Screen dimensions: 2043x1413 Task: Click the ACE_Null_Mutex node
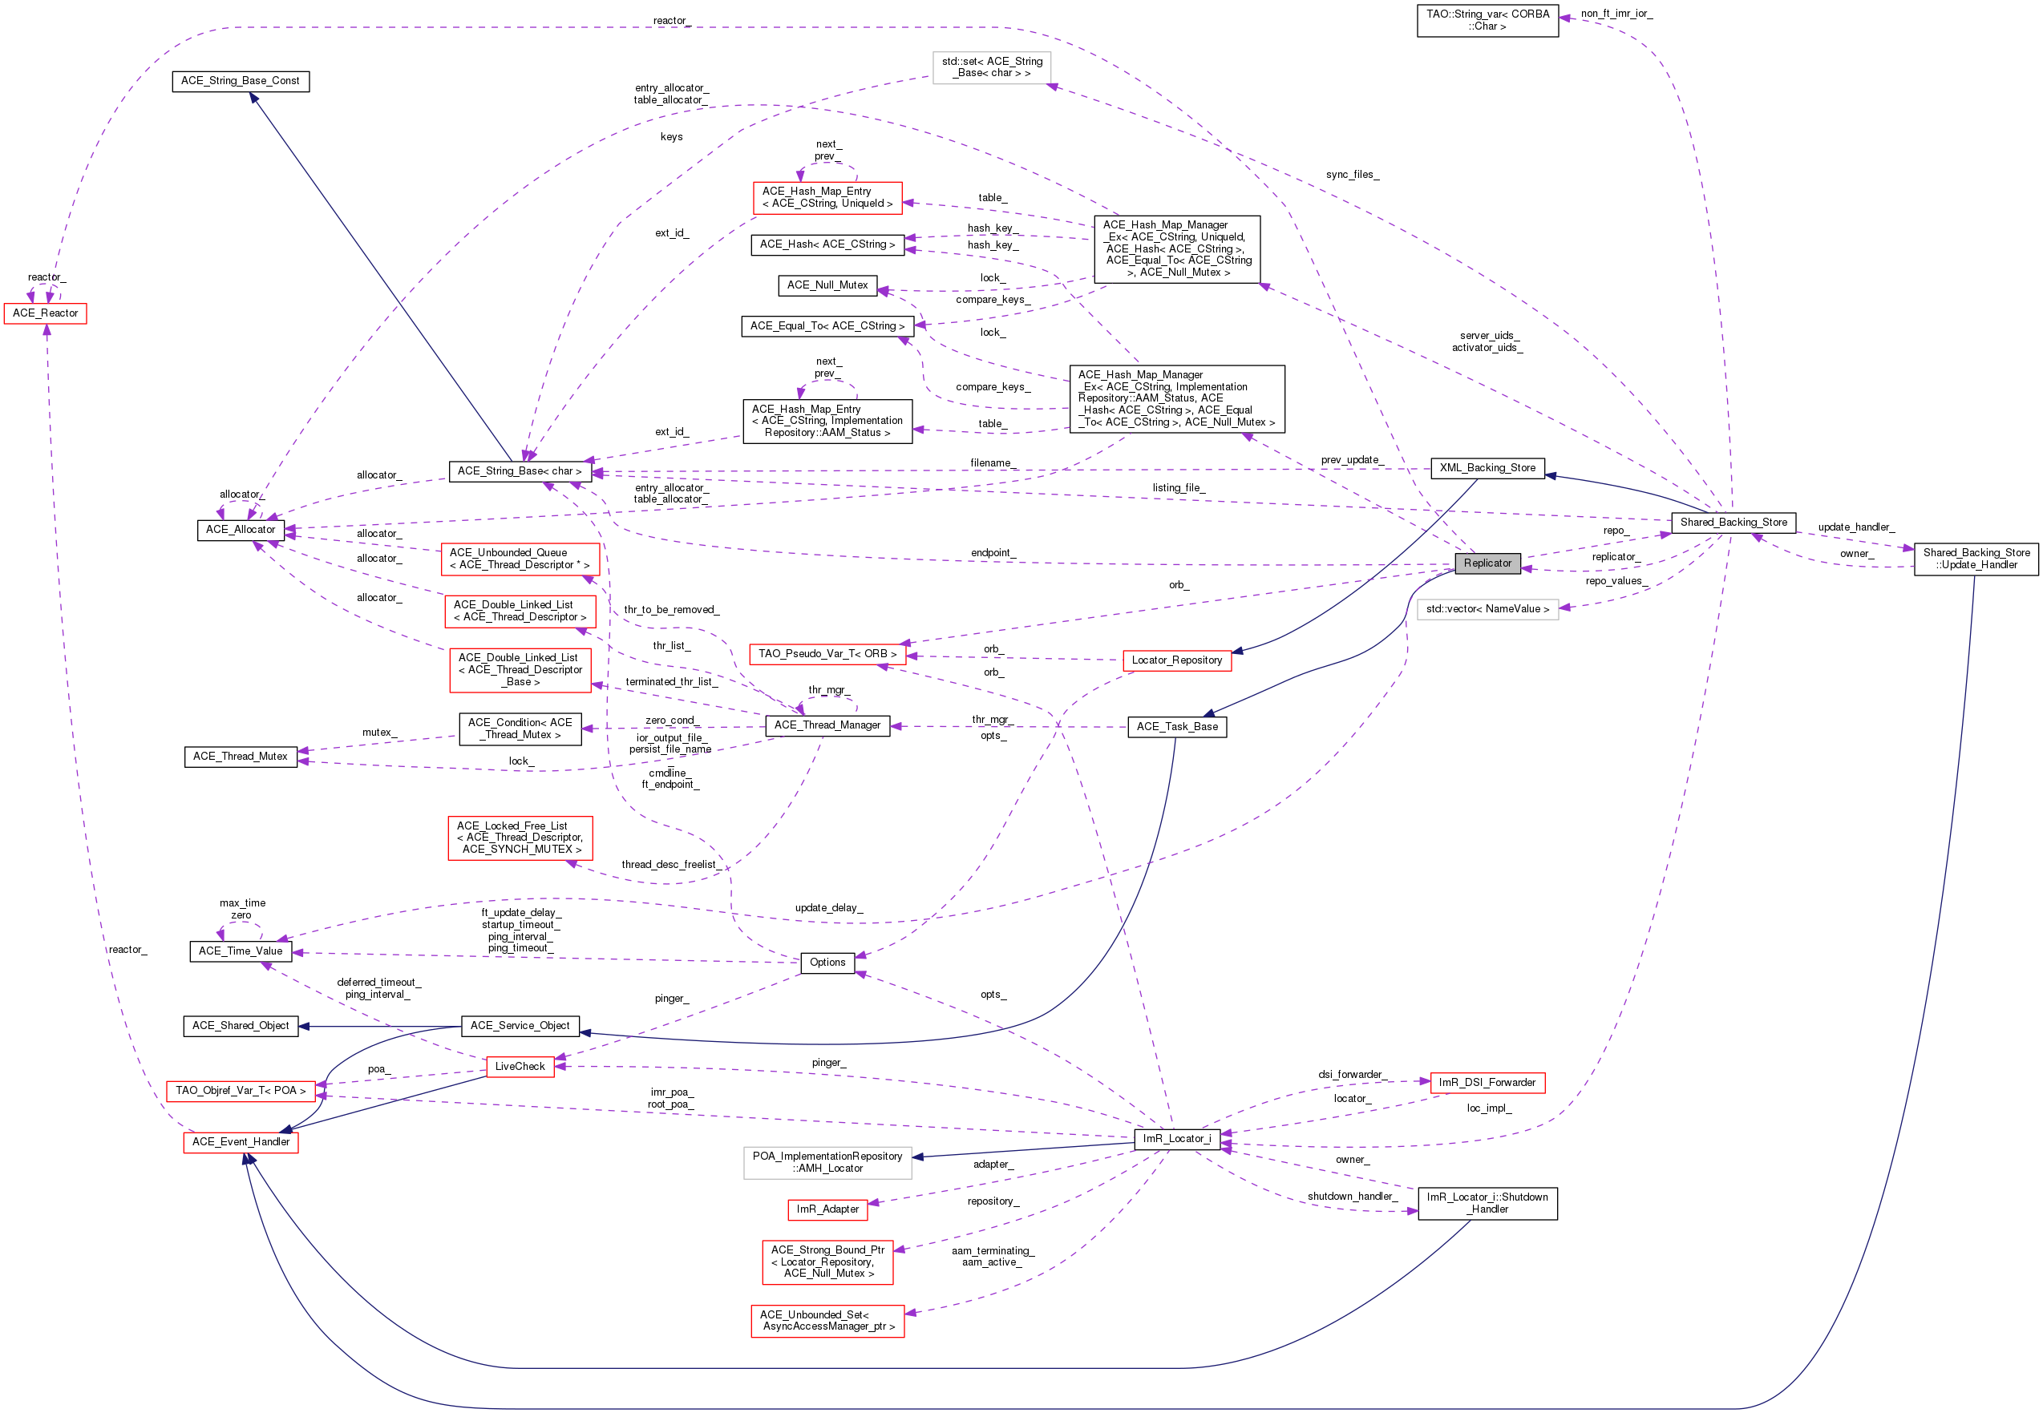click(x=827, y=285)
